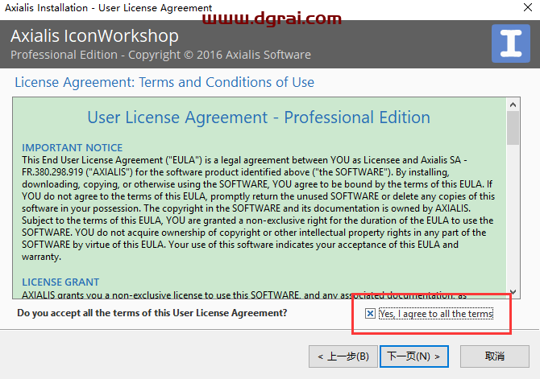Close the Axialis Installation window
540x379 pixels.
528,7
